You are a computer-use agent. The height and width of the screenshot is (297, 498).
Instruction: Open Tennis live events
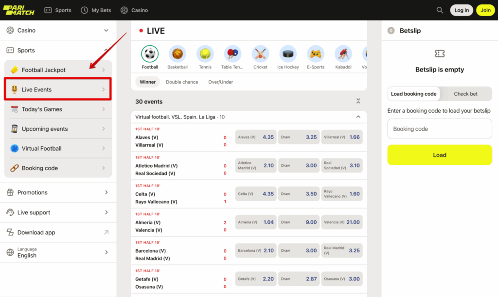tap(205, 54)
